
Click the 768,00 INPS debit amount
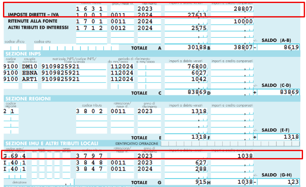186,66
